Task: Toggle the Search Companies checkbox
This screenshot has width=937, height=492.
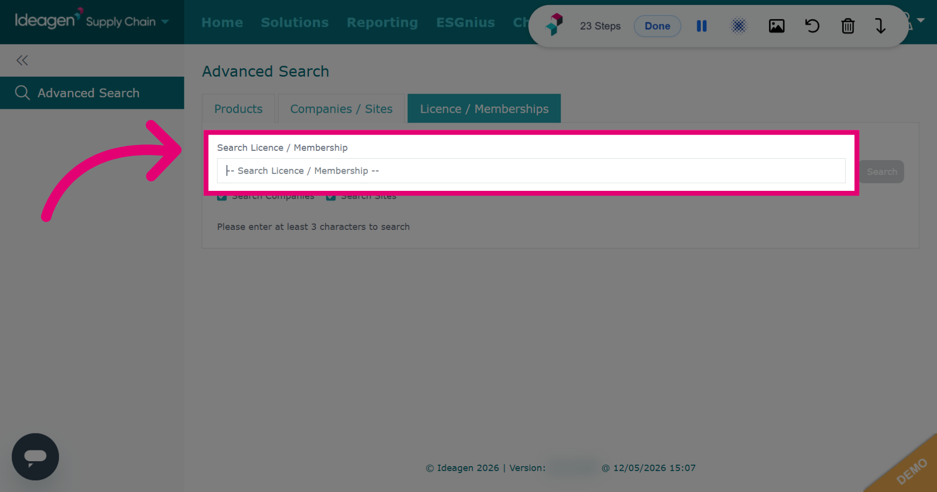Action: (x=222, y=196)
